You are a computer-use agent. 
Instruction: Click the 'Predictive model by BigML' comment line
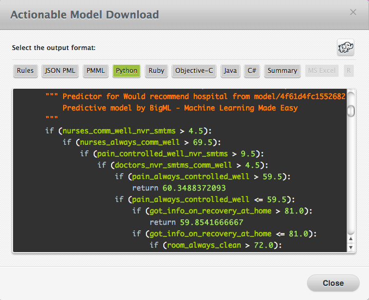pos(180,108)
